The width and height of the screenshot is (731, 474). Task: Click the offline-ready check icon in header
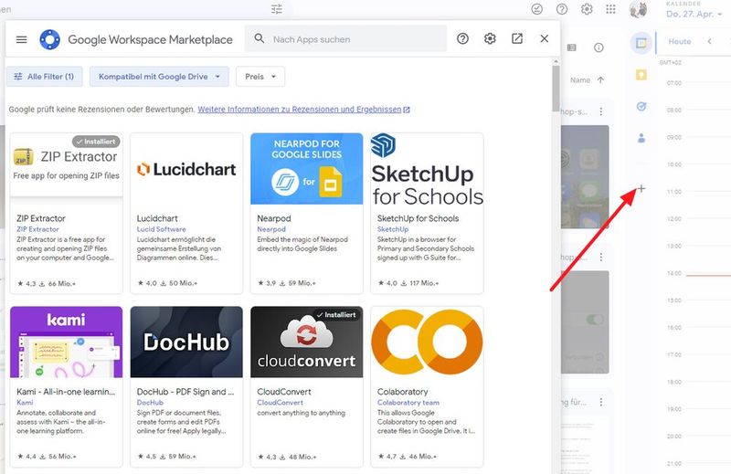(537, 9)
